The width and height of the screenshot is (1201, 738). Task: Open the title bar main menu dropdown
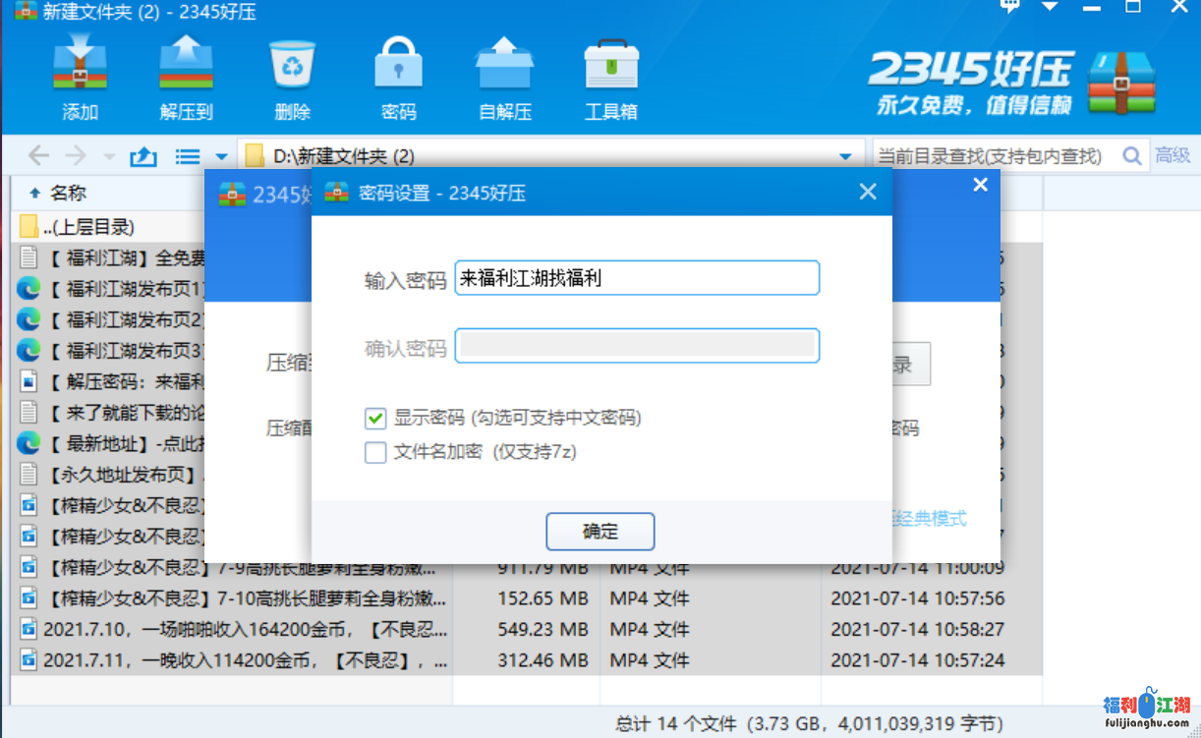point(1050,8)
